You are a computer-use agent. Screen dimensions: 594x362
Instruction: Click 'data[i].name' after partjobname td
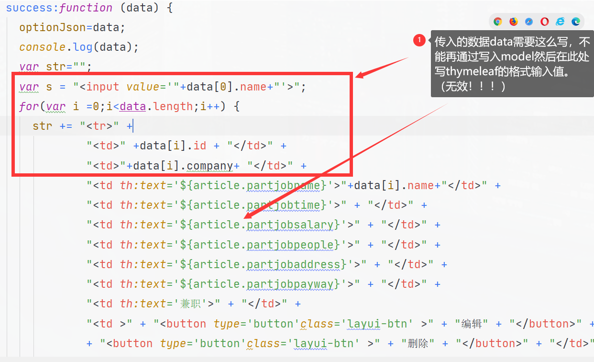[394, 185]
